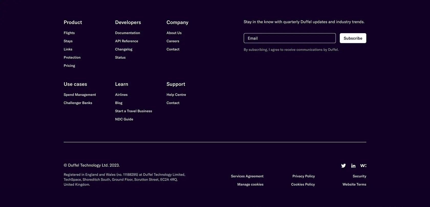Open the Website Terms link
This screenshot has height=207, width=430.
click(354, 184)
